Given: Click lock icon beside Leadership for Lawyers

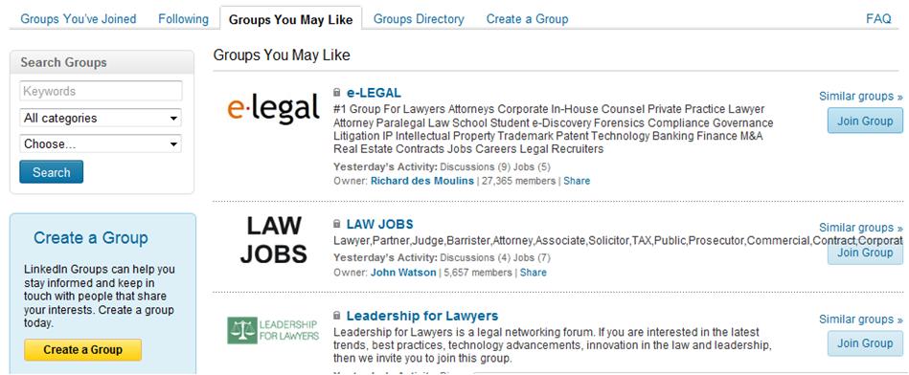Looking at the screenshot, I should click(x=337, y=316).
